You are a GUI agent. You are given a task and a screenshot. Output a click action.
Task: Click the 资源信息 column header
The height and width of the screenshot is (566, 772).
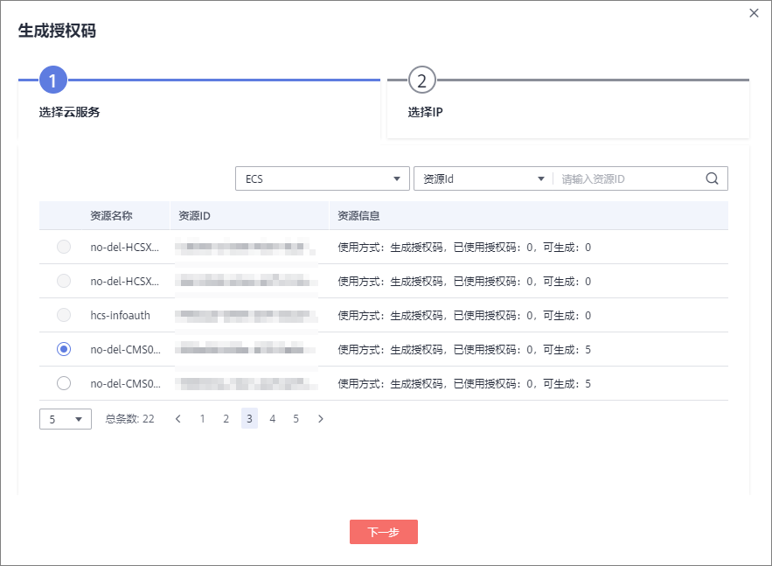[x=358, y=216]
